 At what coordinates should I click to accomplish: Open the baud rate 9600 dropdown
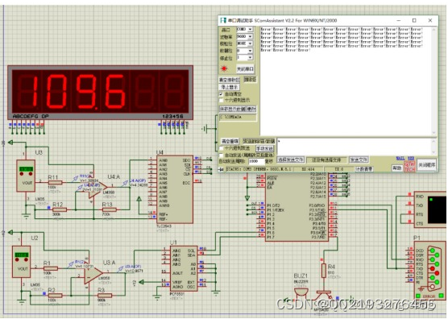[244, 36]
